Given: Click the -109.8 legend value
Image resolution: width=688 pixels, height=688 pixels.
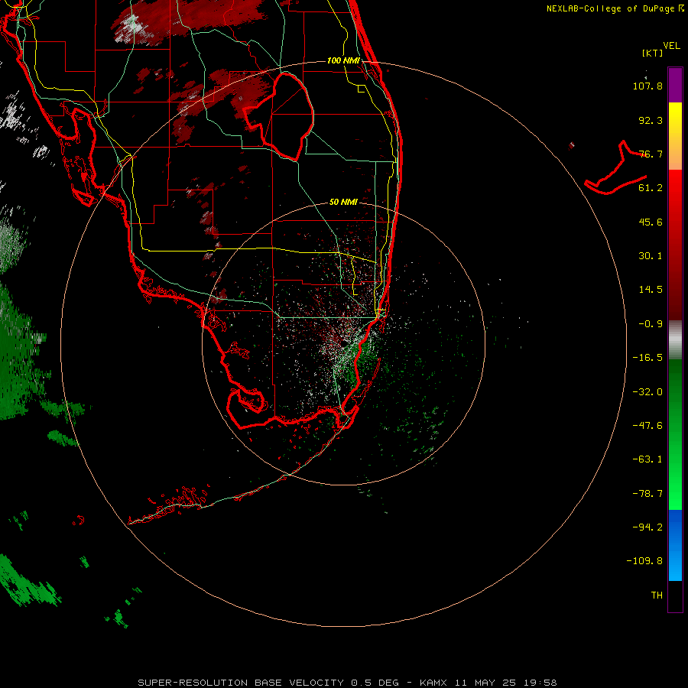Looking at the screenshot, I should pyautogui.click(x=644, y=561).
